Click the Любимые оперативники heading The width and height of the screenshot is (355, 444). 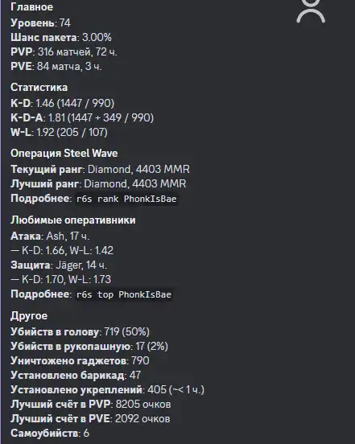73,220
